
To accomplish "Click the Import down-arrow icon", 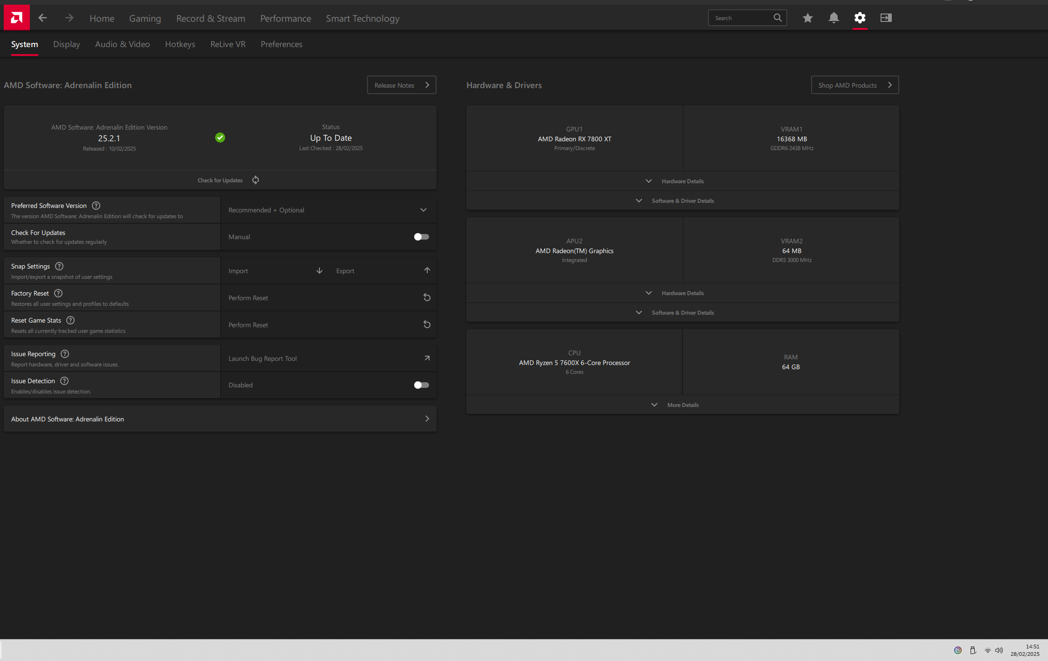I will [x=319, y=270].
